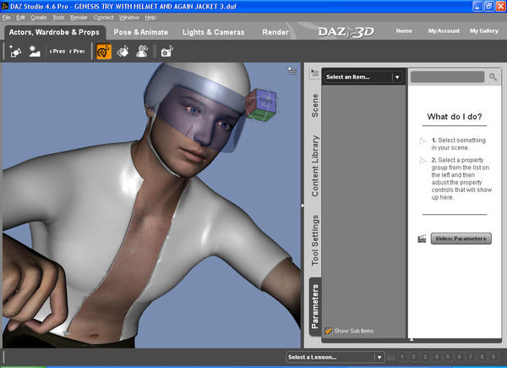
Task: Open the Create menu
Action: pyautogui.click(x=39, y=18)
